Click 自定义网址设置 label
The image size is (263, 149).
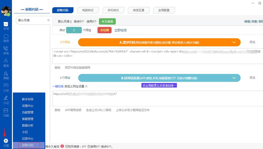coord(74,86)
